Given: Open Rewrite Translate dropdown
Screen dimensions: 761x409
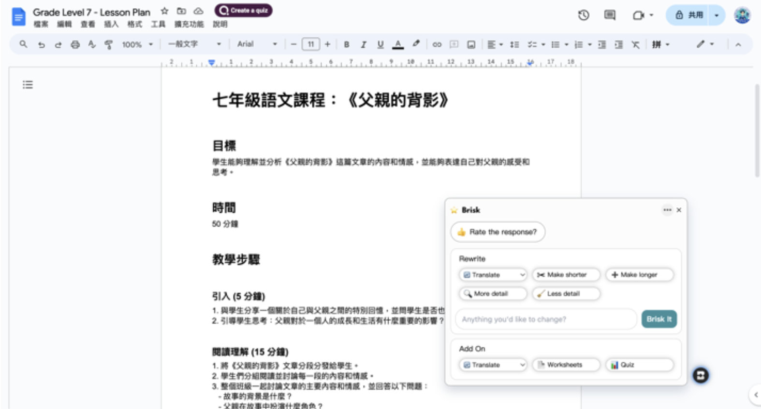Looking at the screenshot, I should 493,275.
